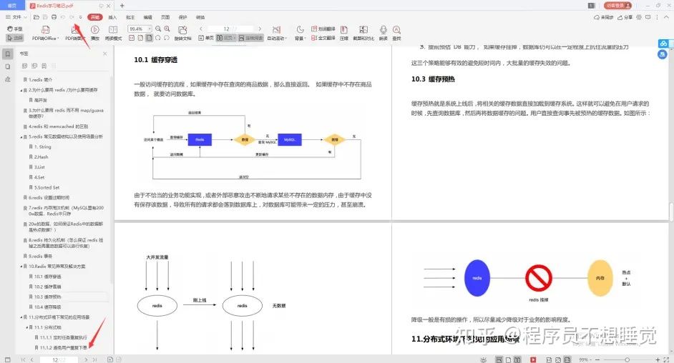Open the Edit (编辑) ribbon tab
Viewport: 674px width, 363px height.
coord(148,17)
